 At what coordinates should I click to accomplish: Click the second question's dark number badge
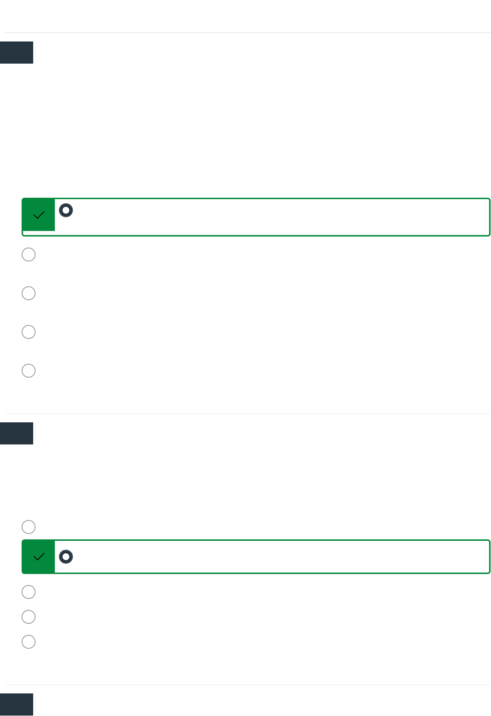click(17, 433)
